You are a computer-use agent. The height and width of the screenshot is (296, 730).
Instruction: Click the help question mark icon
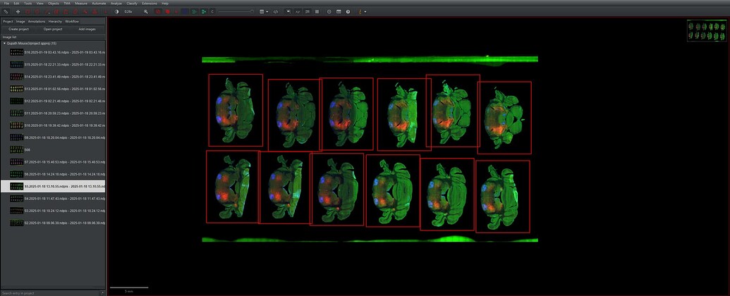(x=348, y=11)
